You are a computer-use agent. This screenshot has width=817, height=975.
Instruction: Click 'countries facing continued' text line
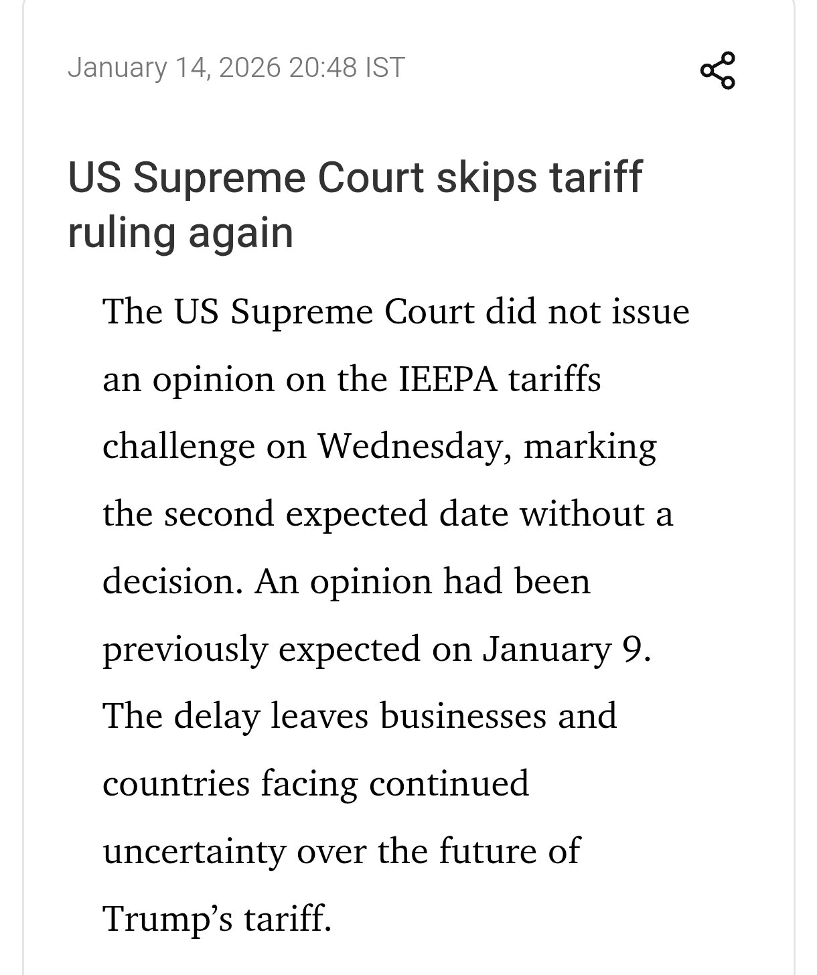click(315, 783)
